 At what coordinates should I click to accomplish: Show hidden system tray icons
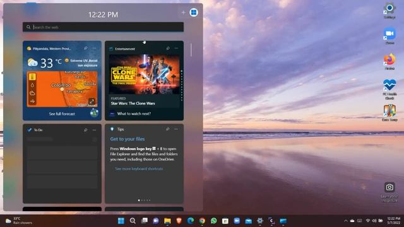point(346,221)
